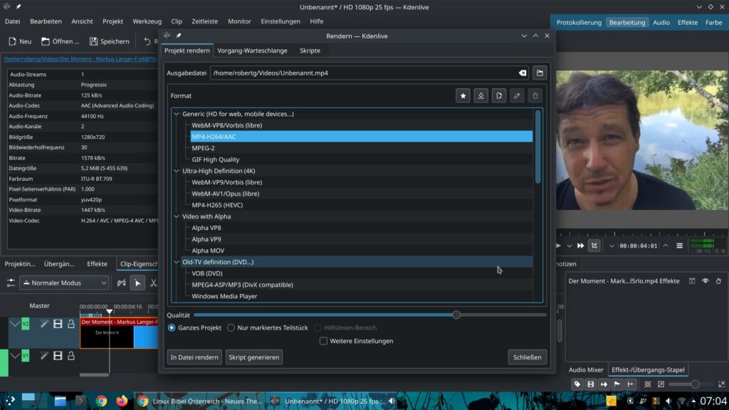Click the favorite star icon in Format toolbar
The height and width of the screenshot is (410, 729).
coord(463,96)
